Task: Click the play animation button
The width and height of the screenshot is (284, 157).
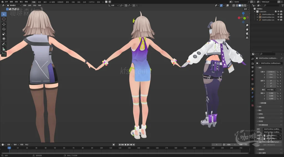Action: [x=128, y=145]
